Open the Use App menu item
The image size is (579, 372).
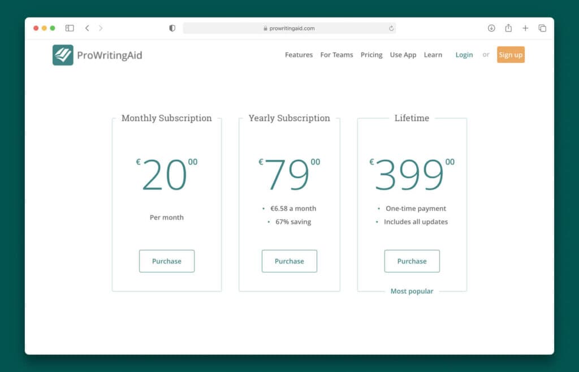403,55
